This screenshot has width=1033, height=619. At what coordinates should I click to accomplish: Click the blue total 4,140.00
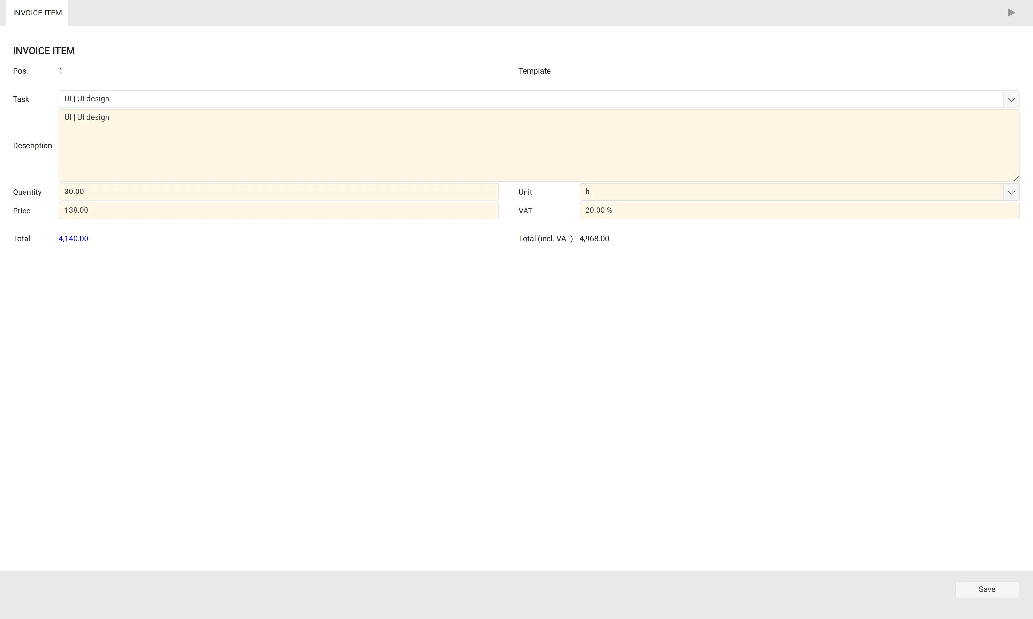click(x=74, y=239)
